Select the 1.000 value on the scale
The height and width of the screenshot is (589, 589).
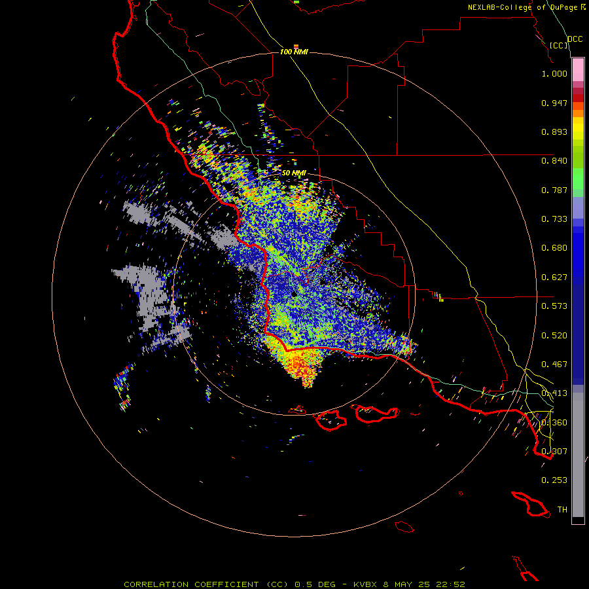pos(554,73)
